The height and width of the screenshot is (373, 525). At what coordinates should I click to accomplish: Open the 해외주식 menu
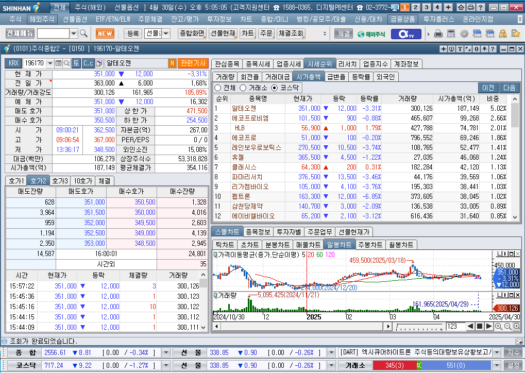pos(42,20)
